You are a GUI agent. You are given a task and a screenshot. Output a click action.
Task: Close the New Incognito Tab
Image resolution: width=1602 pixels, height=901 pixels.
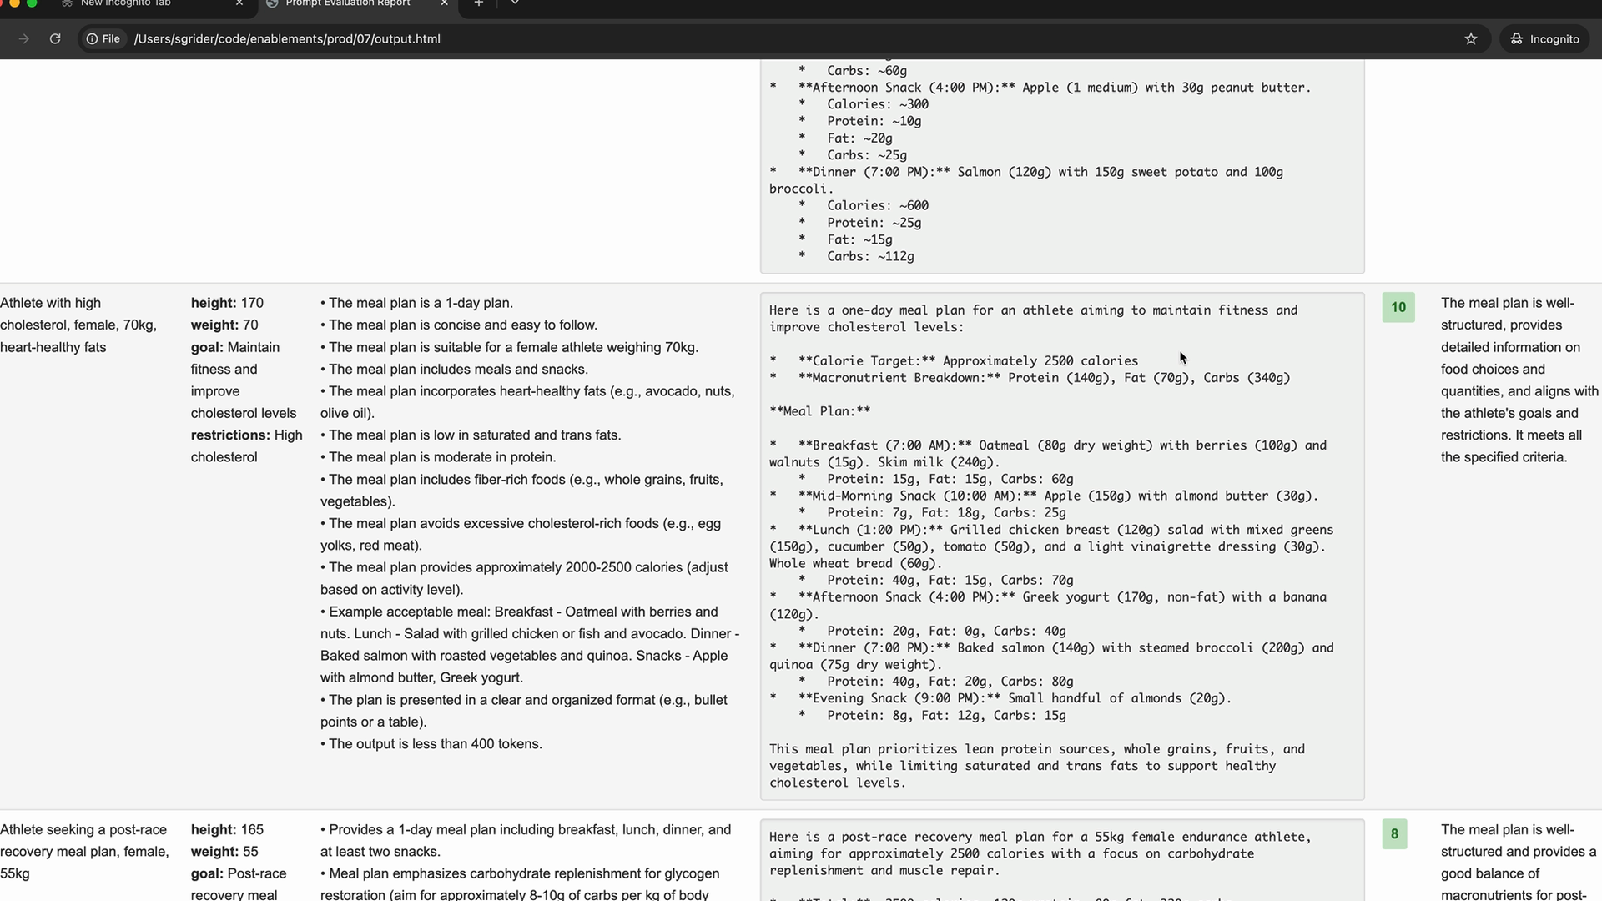click(x=239, y=3)
